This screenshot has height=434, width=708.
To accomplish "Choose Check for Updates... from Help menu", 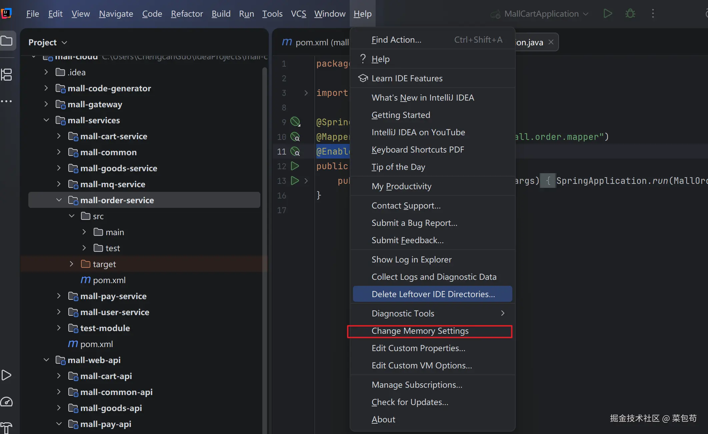I will coord(410,402).
